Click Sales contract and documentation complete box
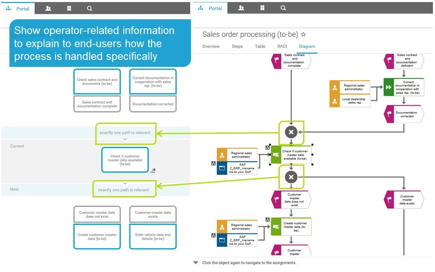The image size is (435, 272). coord(97,104)
